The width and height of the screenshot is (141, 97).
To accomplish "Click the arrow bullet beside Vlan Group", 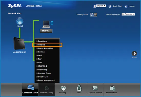I will (x=37, y=70).
